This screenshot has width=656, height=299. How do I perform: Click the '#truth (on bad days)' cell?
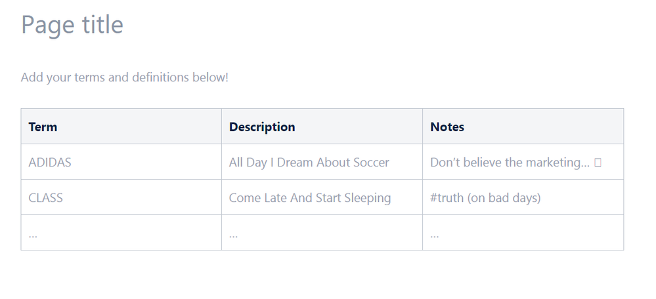click(523, 197)
